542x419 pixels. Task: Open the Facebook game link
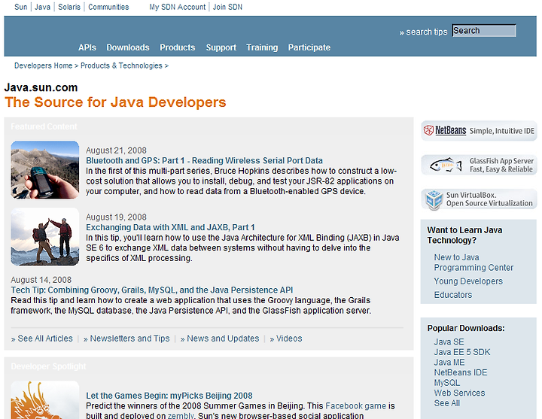point(355,406)
